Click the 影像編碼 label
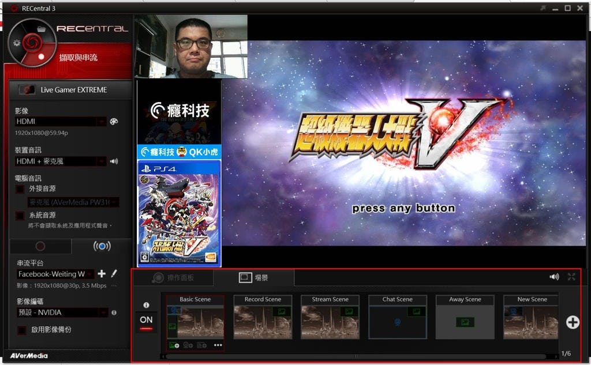 pyautogui.click(x=30, y=302)
